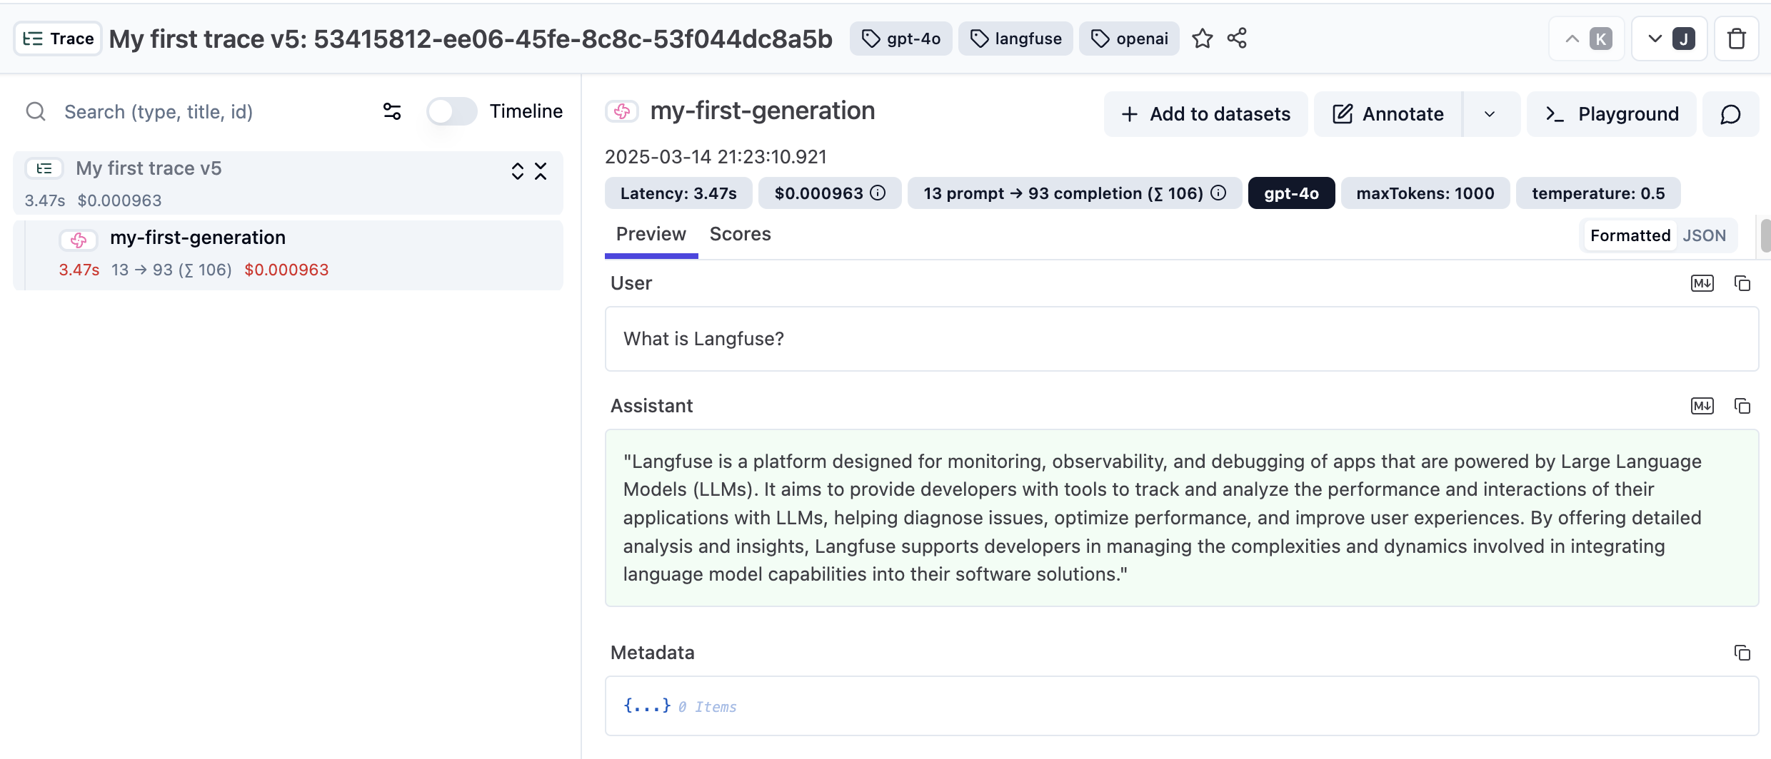Viewport: 1771px width, 759px height.
Task: Copy the Metadata content
Action: 1742,653
